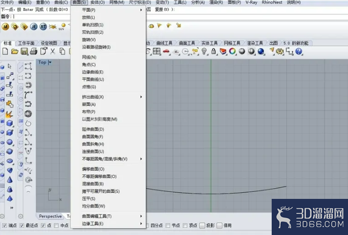The width and height of the screenshot is (348, 235).
Task: Save the file with the floppy disk icon
Action: coord(24,51)
